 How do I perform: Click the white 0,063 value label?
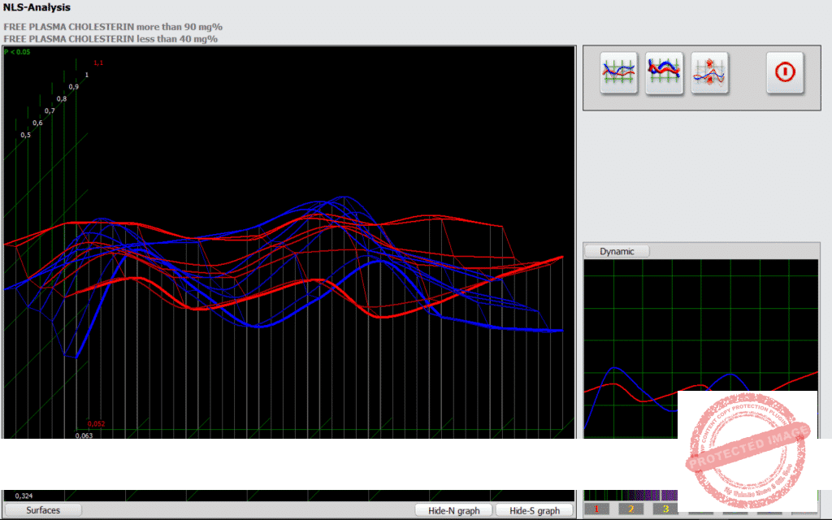click(84, 435)
